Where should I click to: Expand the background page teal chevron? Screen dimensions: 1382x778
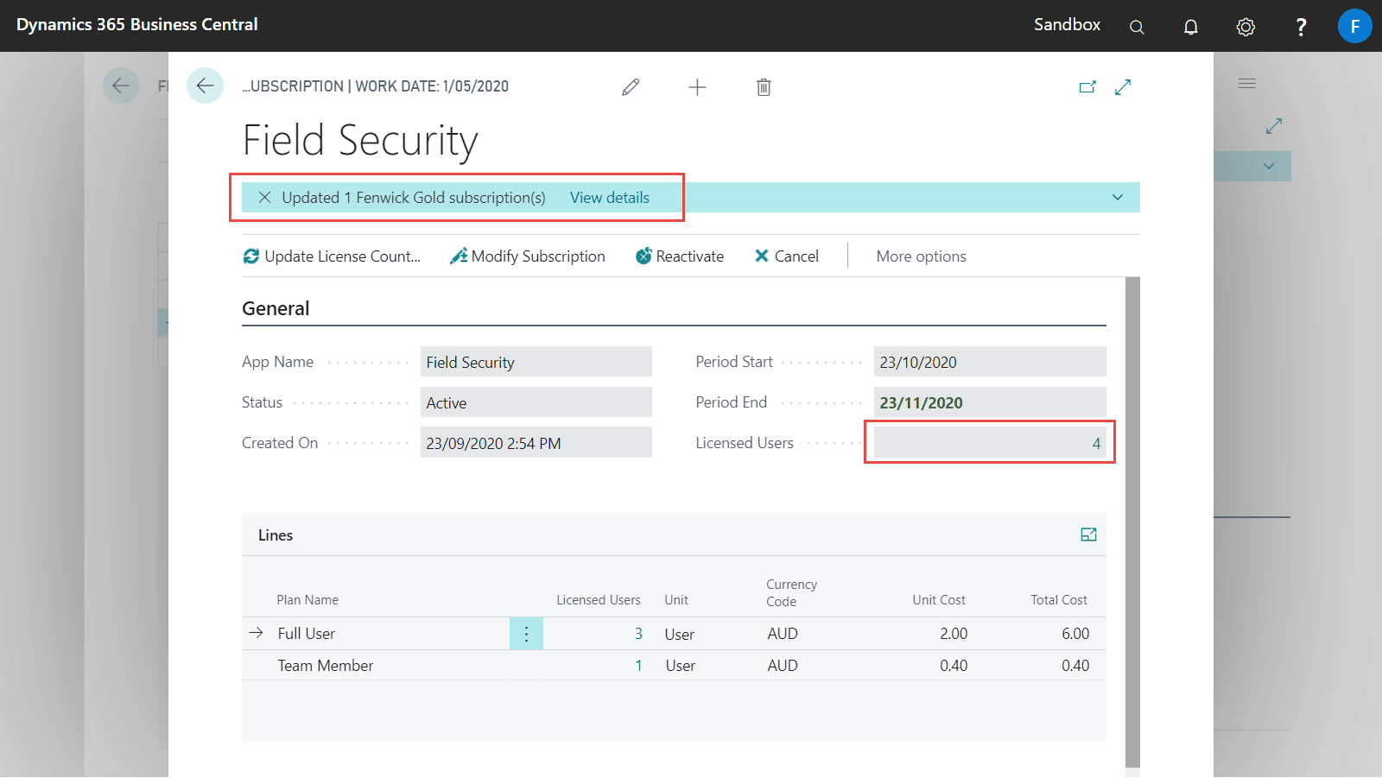(1268, 166)
